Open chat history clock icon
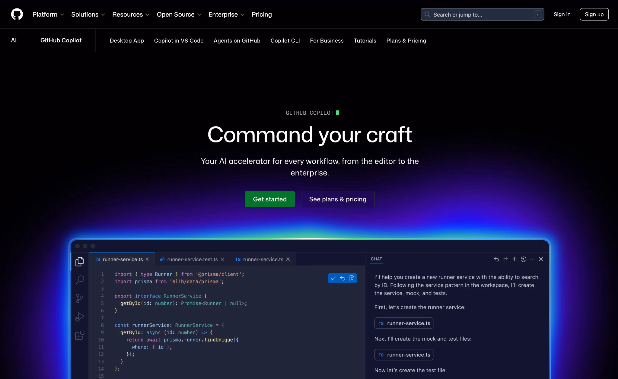Screen dimensions: 618x379 [524, 259]
